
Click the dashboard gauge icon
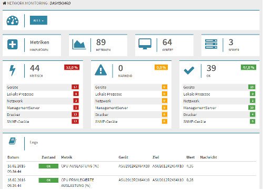point(13,20)
